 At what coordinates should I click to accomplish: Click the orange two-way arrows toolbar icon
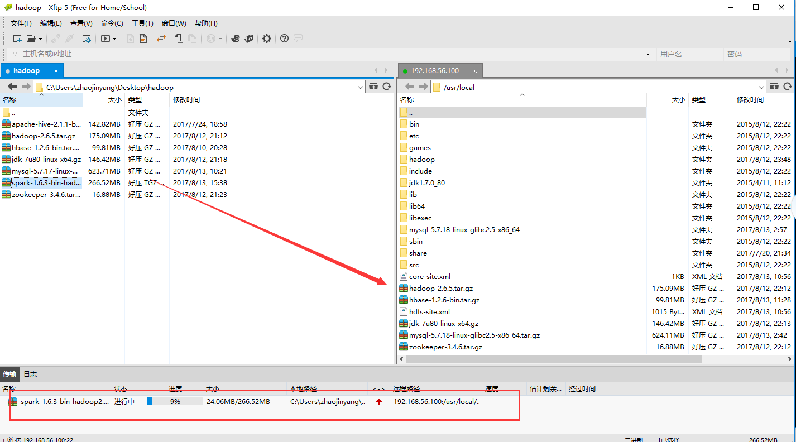[161, 39]
